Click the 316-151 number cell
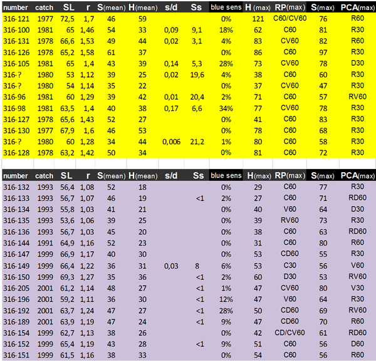Viewport: 376px width, 362px height. [16, 355]
